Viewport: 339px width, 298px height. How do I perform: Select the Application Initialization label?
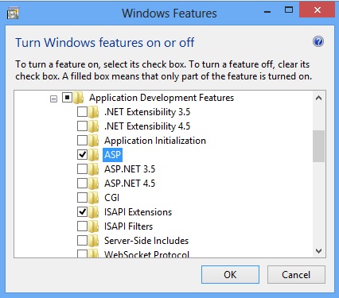[155, 141]
